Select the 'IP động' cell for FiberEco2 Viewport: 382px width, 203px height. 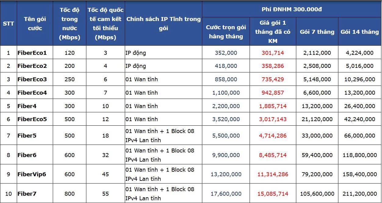(163, 66)
